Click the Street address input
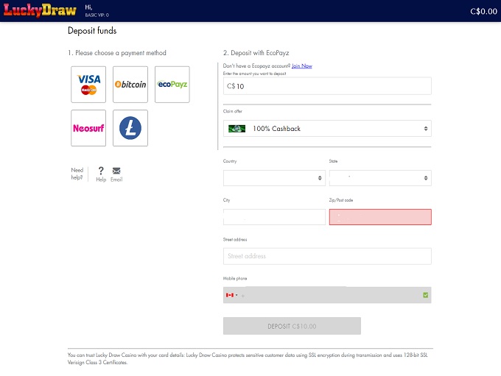The width and height of the screenshot is (501, 376). 327,256
